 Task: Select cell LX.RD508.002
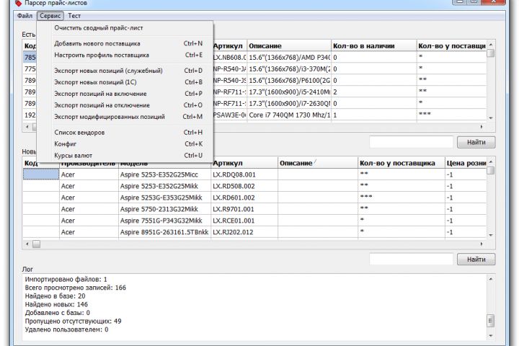(x=244, y=186)
